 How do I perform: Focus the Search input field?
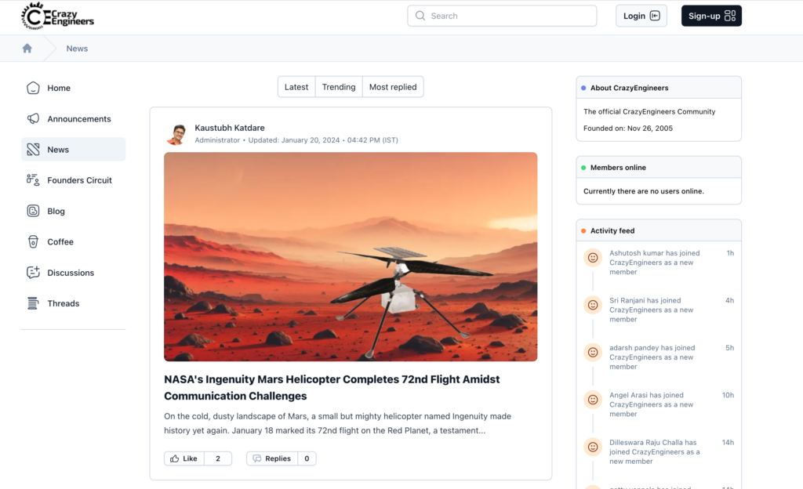[502, 16]
